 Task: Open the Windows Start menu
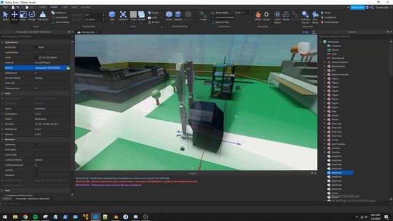4,217
